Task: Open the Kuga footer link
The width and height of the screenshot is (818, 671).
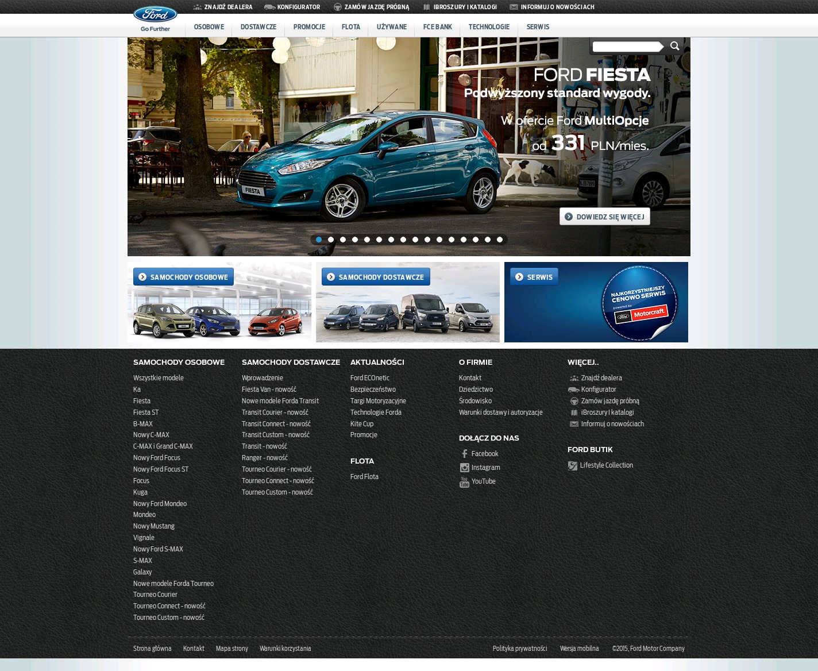Action: tap(140, 492)
